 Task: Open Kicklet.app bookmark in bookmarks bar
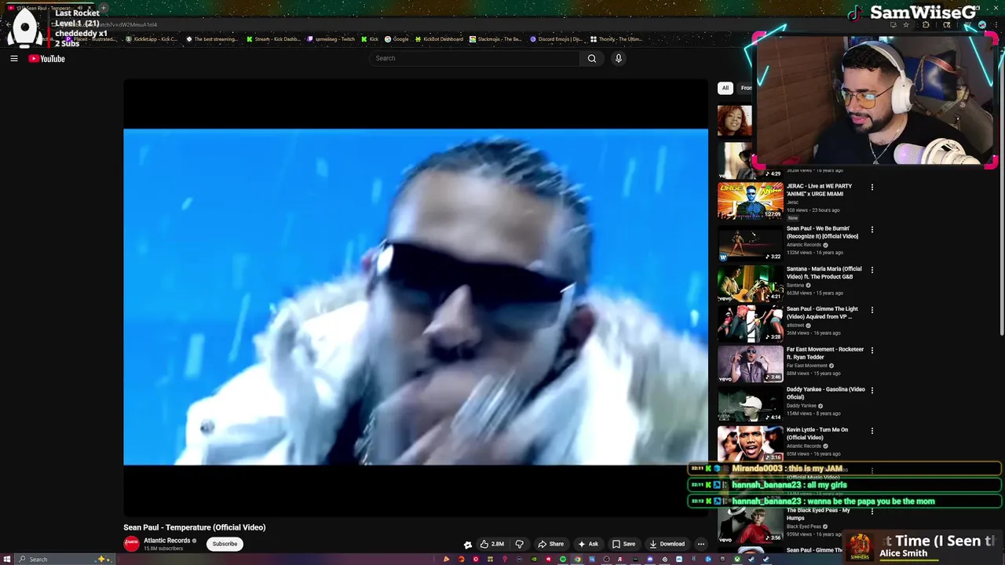151,39
